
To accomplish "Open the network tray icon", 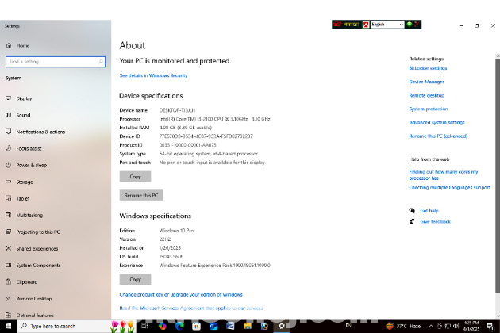I will click(448, 326).
